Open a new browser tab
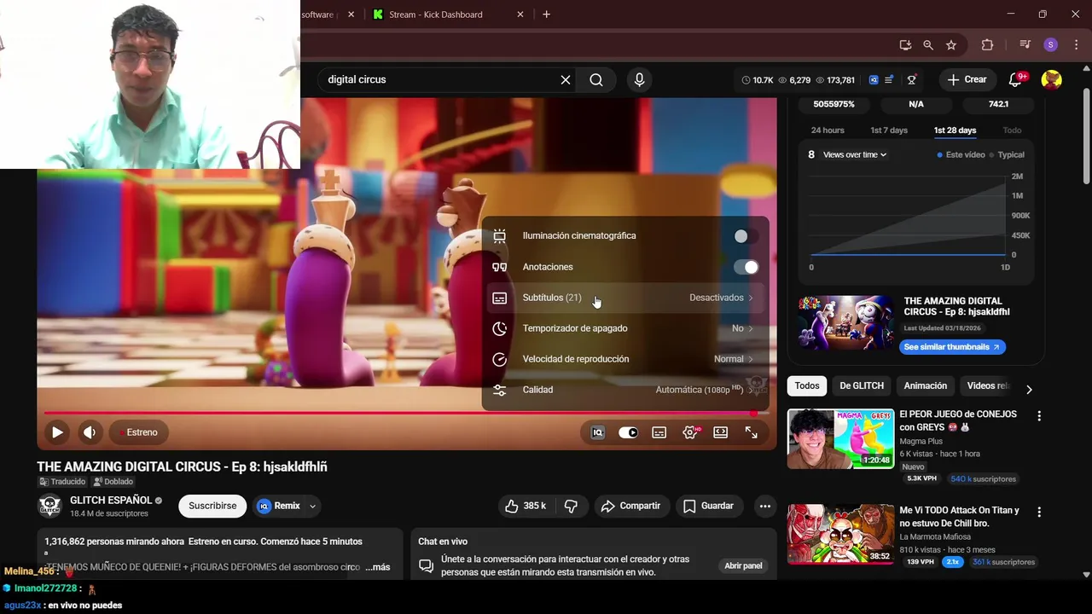Viewport: 1092px width, 614px height. pos(547,14)
